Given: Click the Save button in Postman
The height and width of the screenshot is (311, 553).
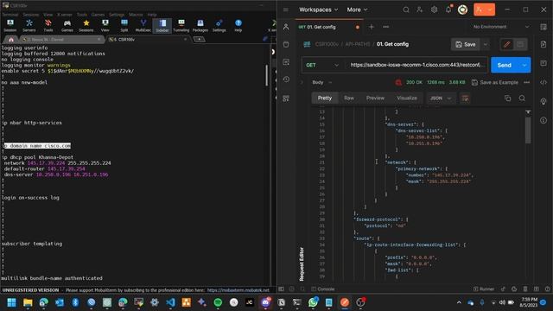Looking at the screenshot, I should coord(466,44).
